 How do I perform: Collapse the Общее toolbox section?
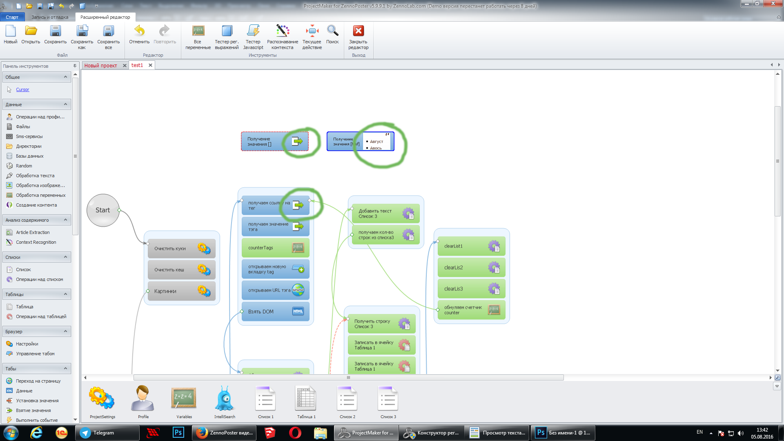click(65, 77)
